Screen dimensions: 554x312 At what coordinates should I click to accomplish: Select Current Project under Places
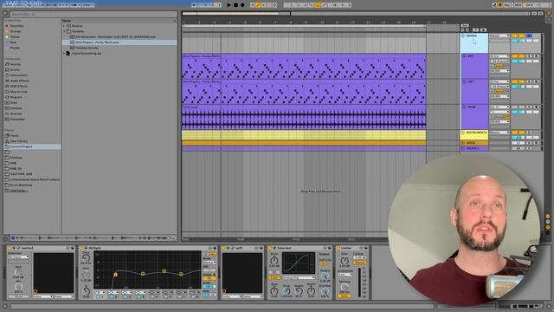[32, 146]
